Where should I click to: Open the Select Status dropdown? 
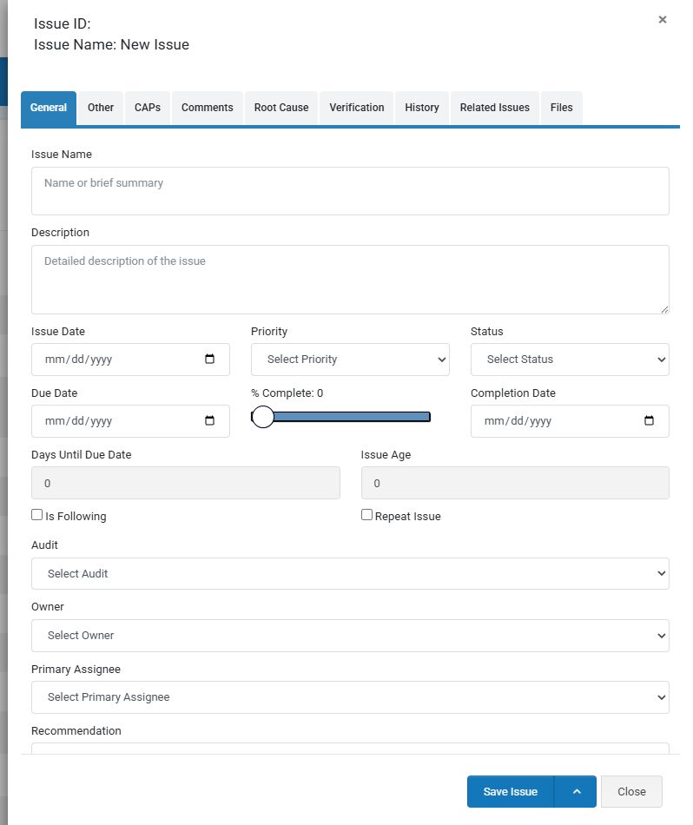570,360
